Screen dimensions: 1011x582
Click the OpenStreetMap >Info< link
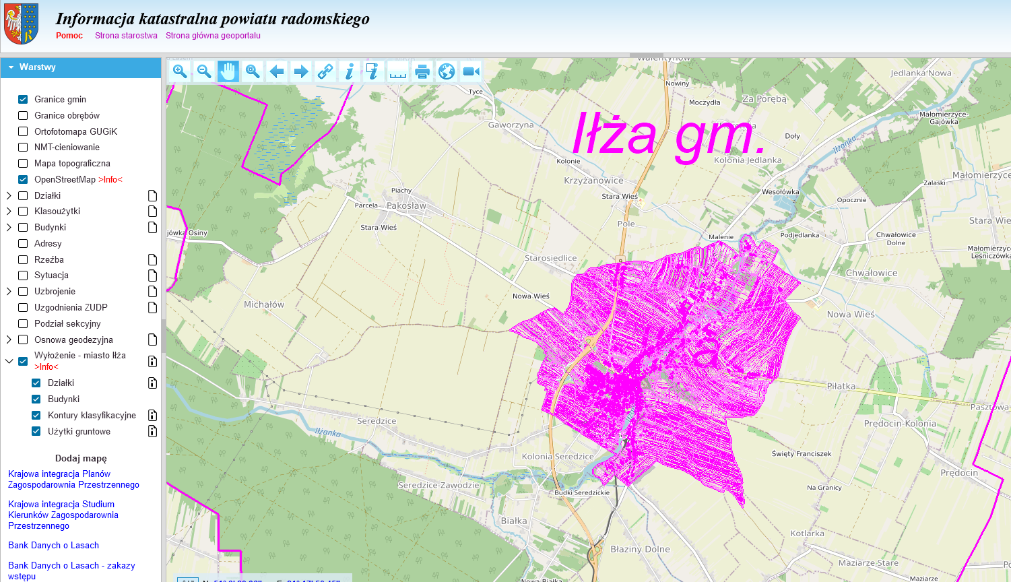pyautogui.click(x=110, y=180)
